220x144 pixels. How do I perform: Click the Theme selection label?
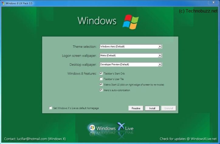(84, 47)
